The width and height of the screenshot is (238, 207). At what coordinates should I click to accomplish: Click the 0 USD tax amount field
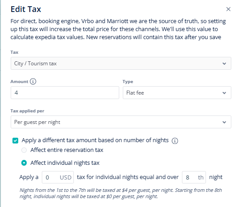point(58,177)
